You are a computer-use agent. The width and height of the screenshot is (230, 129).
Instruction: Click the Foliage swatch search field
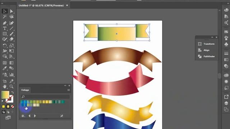point(45,96)
